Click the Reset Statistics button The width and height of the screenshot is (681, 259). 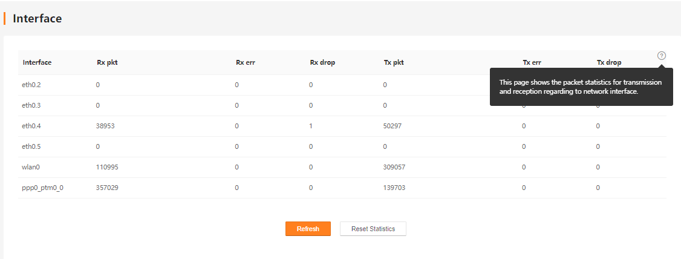tap(373, 229)
